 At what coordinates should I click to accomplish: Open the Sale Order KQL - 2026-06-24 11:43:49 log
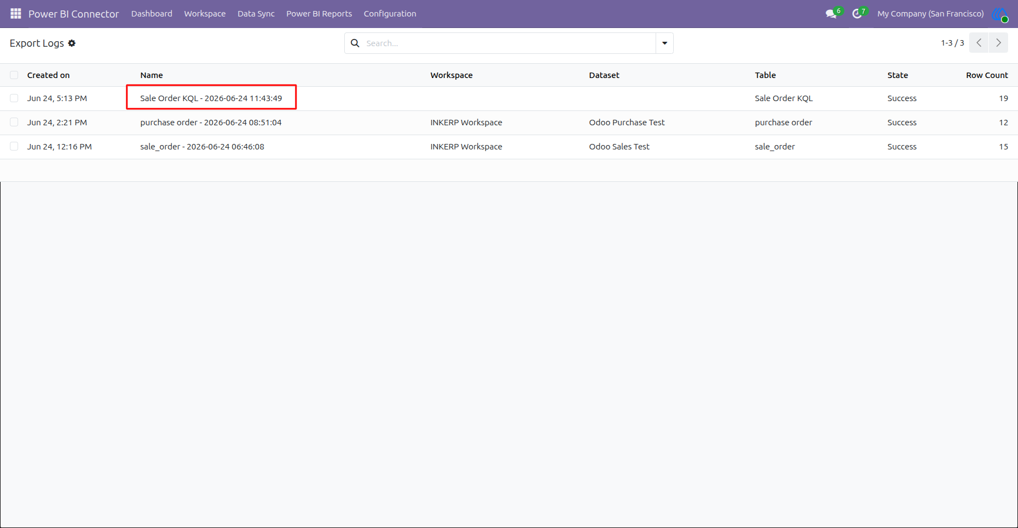click(211, 98)
